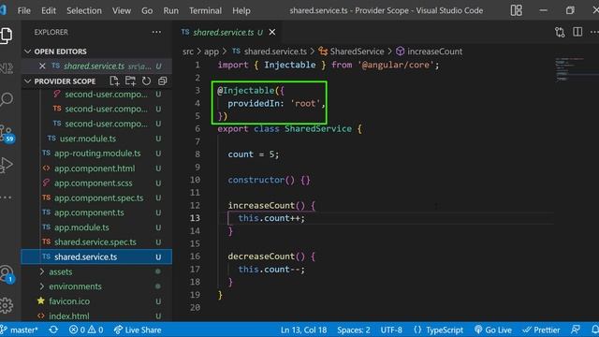Open editor more actions ellipsis
599x337 pixels.
pyautogui.click(x=594, y=32)
